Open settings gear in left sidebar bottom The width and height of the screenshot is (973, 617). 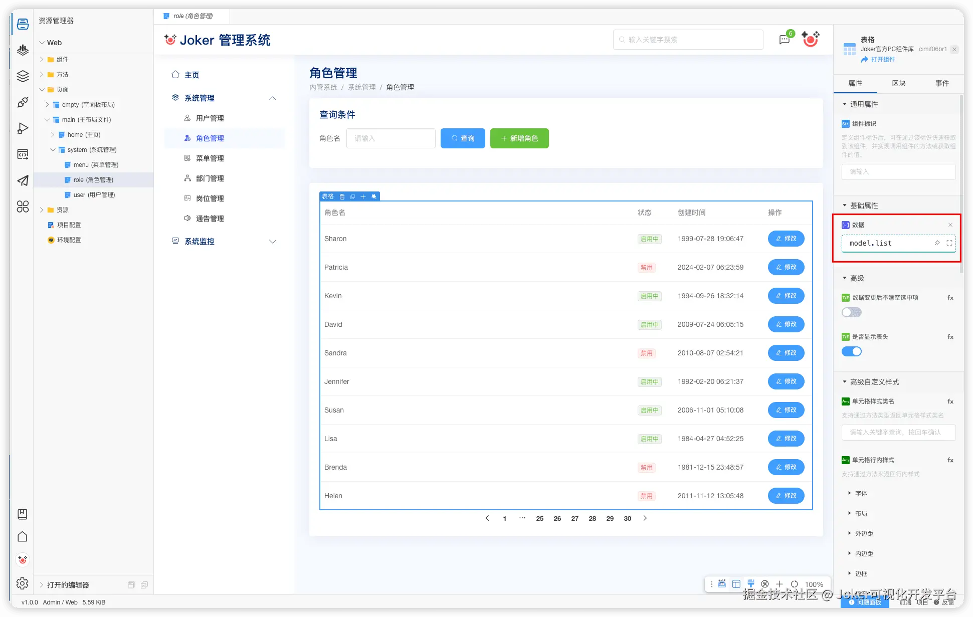click(x=23, y=583)
